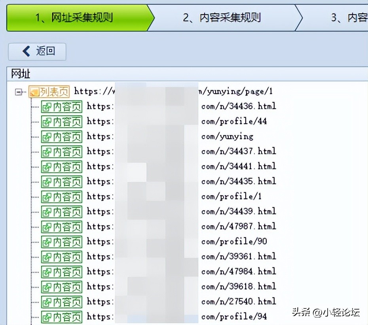Image resolution: width=368 pixels, height=325 pixels.
Task: Click 内容页 icon for n/34436.html
Action: [x=62, y=107]
